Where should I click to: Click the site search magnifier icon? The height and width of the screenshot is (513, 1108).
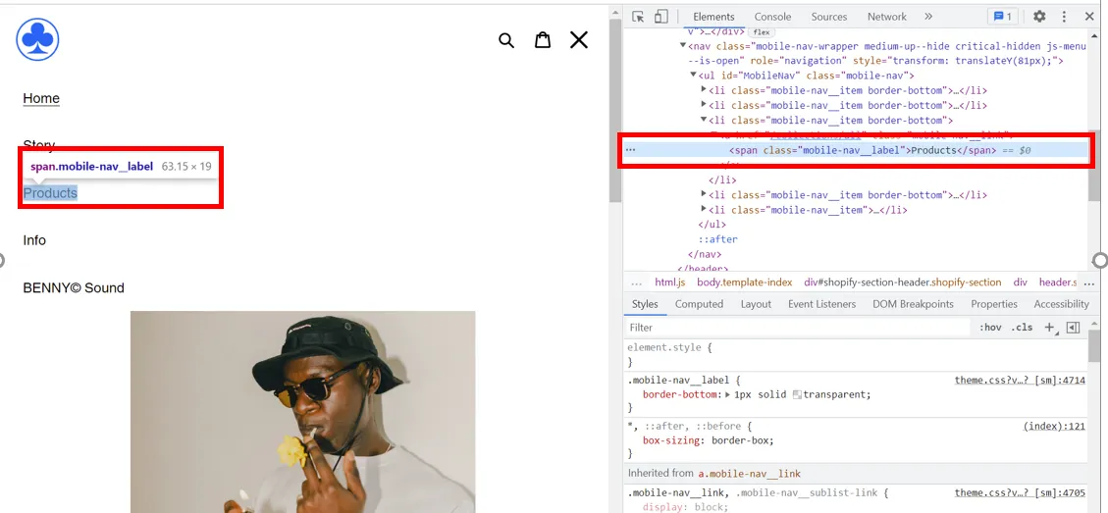[506, 40]
